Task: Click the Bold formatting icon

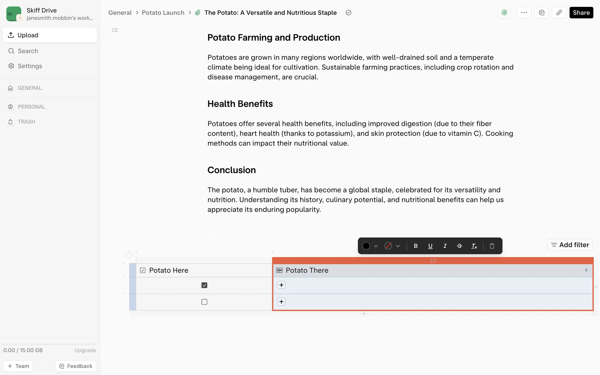Action: point(416,246)
